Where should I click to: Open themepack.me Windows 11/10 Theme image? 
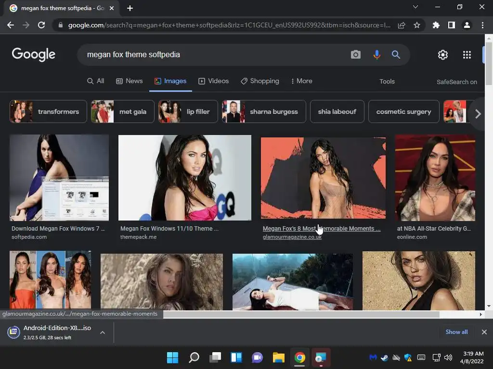click(184, 178)
